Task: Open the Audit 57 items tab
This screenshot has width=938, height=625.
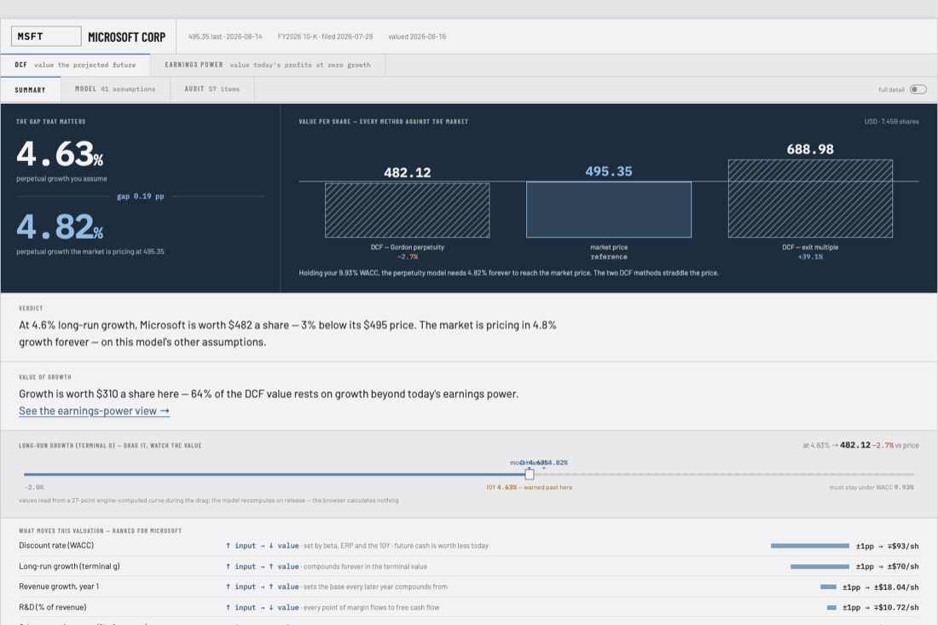Action: [211, 90]
